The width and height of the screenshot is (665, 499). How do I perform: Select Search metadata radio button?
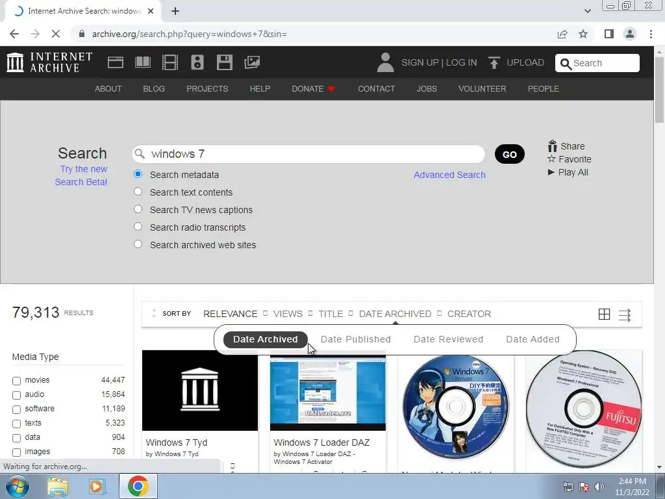(138, 174)
